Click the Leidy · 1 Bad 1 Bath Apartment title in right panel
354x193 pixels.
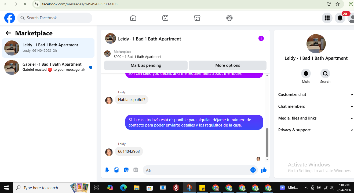tap(316, 58)
